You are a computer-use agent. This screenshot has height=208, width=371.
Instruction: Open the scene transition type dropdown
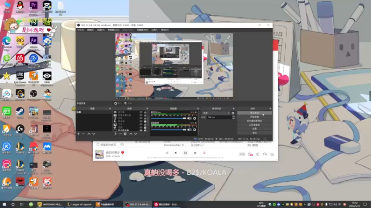(x=216, y=113)
